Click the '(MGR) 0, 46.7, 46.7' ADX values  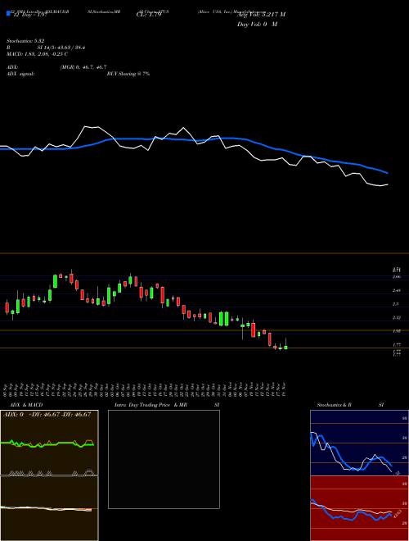pyautogui.click(x=83, y=67)
